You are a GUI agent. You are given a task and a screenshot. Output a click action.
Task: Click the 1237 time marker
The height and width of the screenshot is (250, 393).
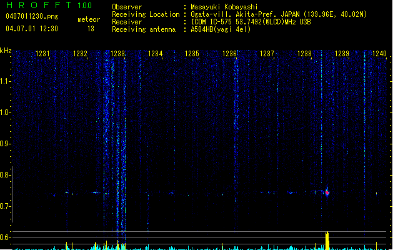coord(267,54)
